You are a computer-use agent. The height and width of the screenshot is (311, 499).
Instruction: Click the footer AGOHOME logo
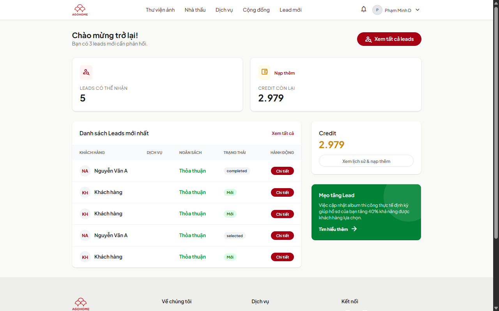coord(81,304)
